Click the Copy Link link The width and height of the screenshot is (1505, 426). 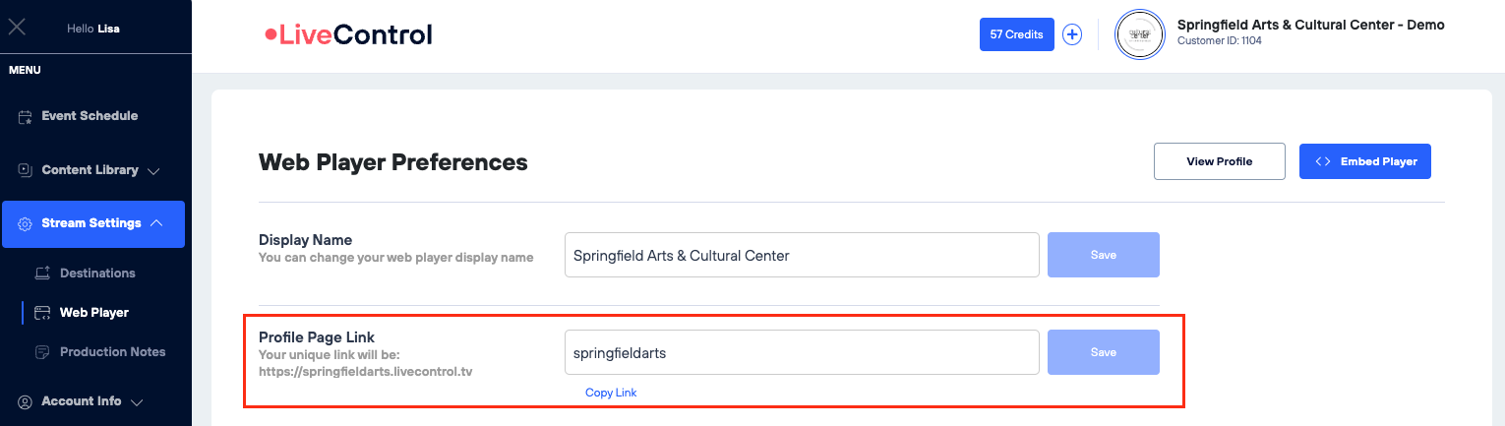pos(611,393)
